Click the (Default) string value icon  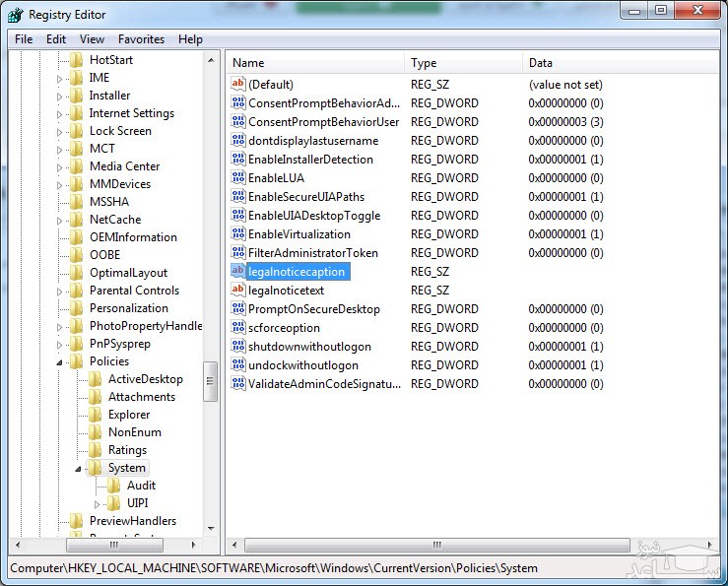click(237, 85)
